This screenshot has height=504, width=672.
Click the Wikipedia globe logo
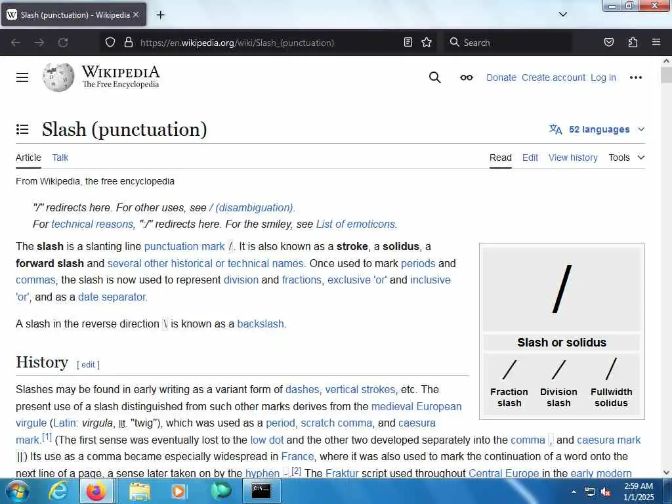tap(58, 77)
